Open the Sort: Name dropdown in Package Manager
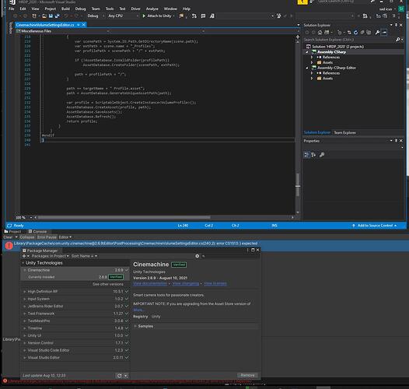409x389 pixels. (x=84, y=256)
